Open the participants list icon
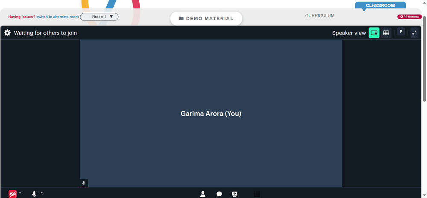This screenshot has height=198, width=427. (x=202, y=194)
